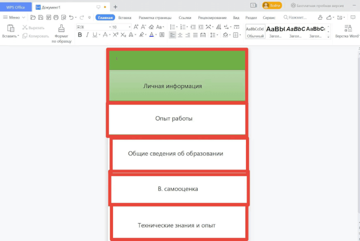The image size is (360, 241).
Task: Toggle Superscript X² formatting
Action: coord(115,35)
